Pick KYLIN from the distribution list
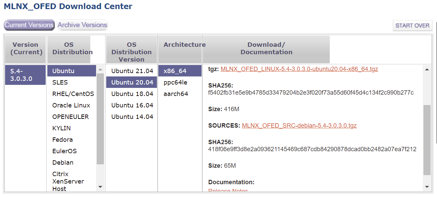Image resolution: width=437 pixels, height=197 pixels. click(x=72, y=128)
